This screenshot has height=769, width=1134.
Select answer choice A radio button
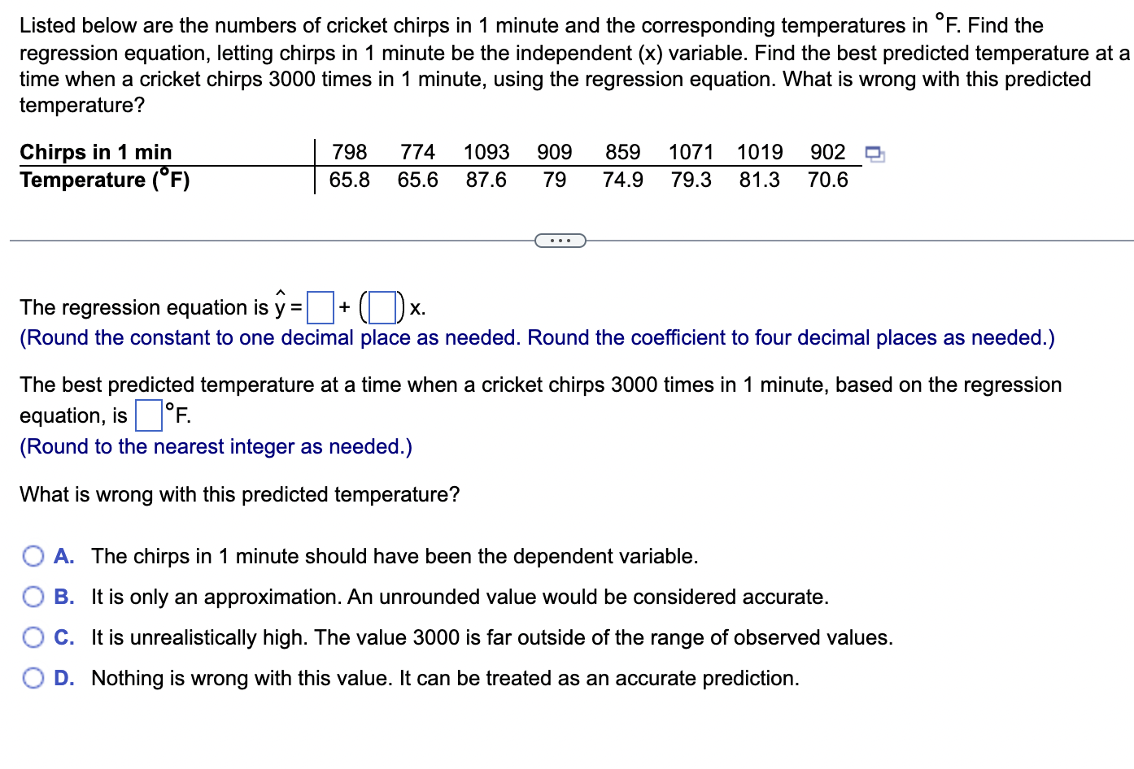click(x=33, y=556)
